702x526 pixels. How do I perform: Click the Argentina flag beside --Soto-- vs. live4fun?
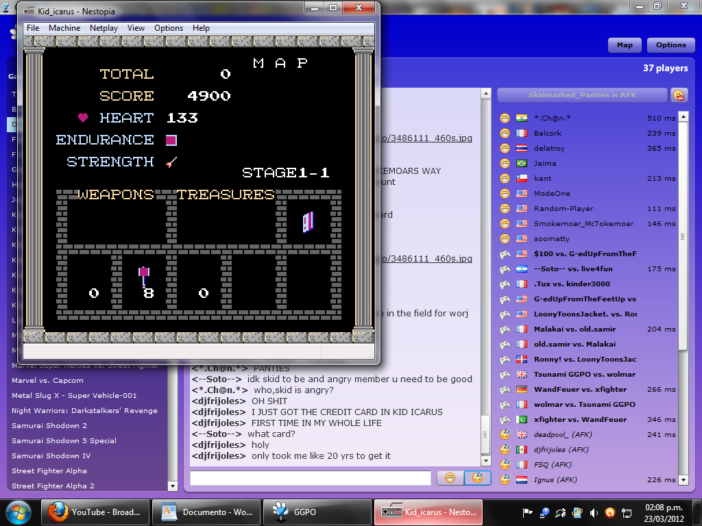(522, 268)
